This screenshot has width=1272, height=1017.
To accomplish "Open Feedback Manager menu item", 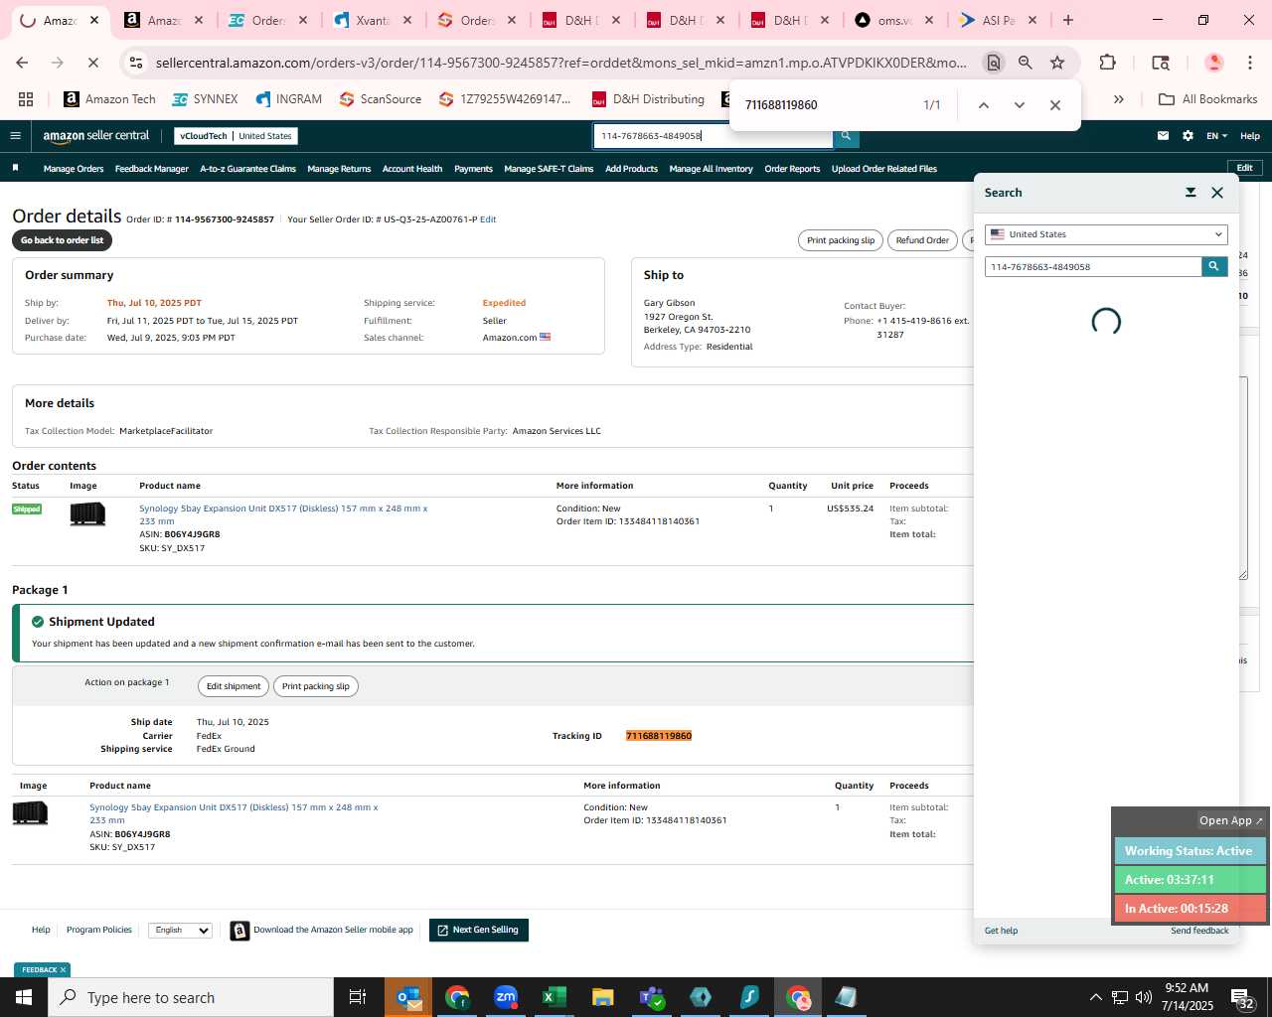I will pos(151,169).
